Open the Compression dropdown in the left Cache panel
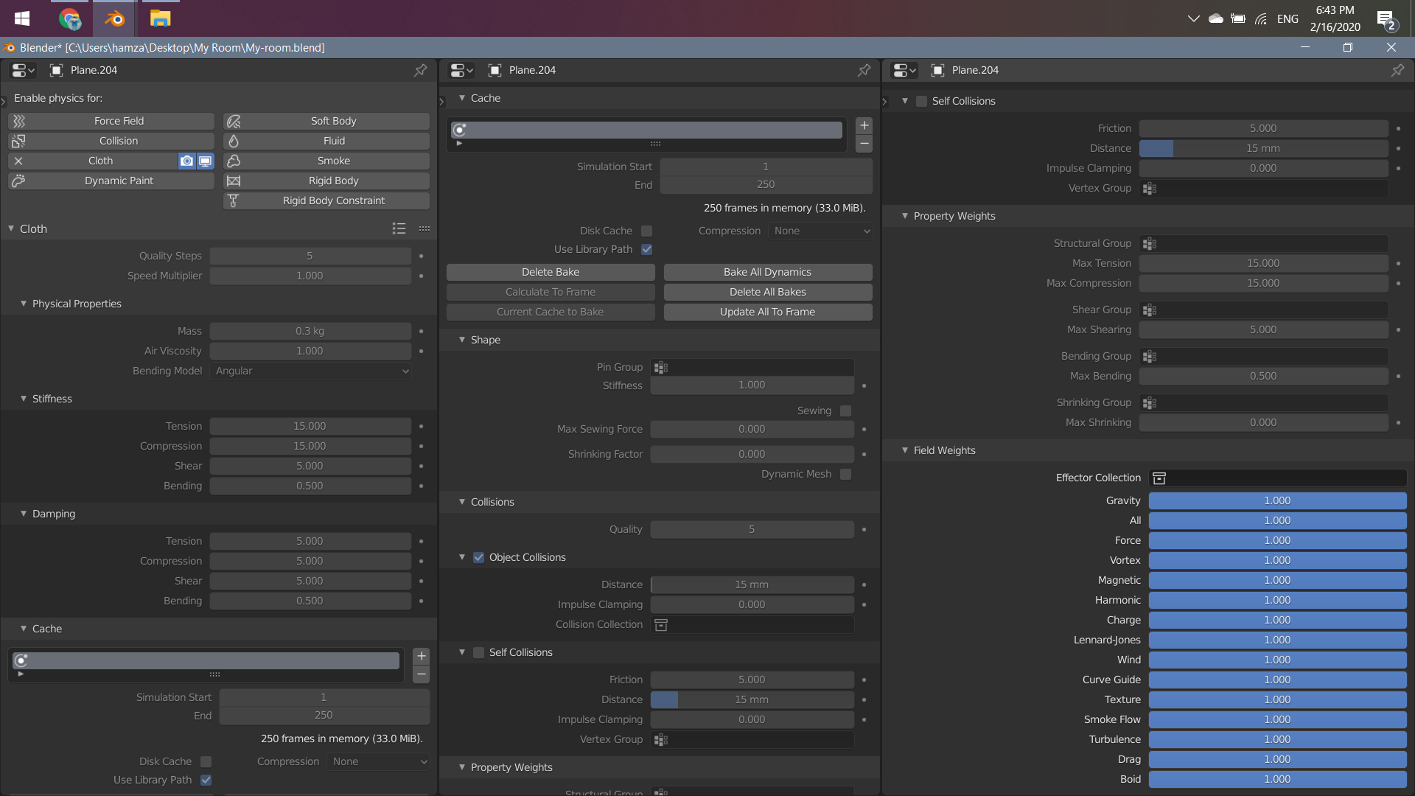1415x796 pixels. coord(377,761)
